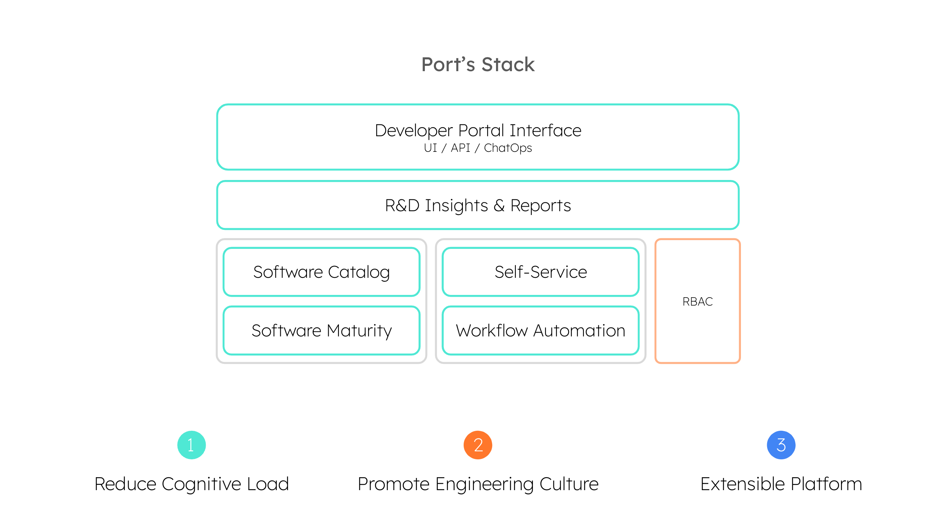Screen dimensions: 941x532
Task: Select the Workflow Automation box
Action: point(540,330)
